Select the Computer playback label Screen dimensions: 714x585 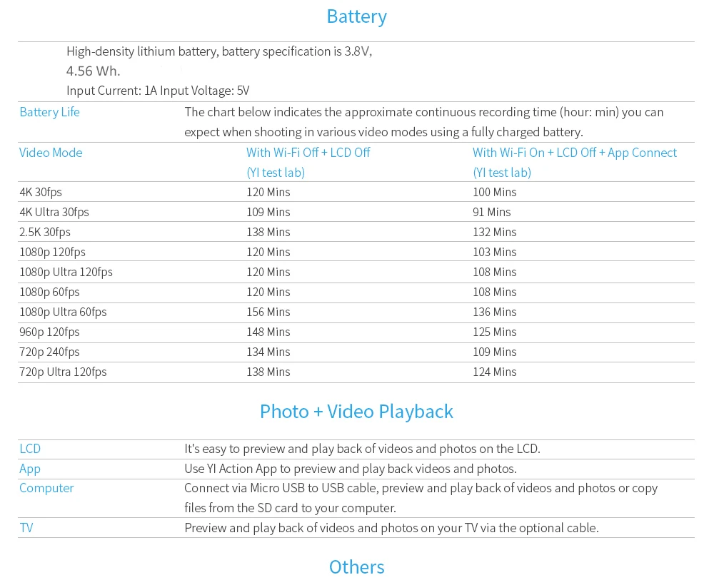click(46, 489)
